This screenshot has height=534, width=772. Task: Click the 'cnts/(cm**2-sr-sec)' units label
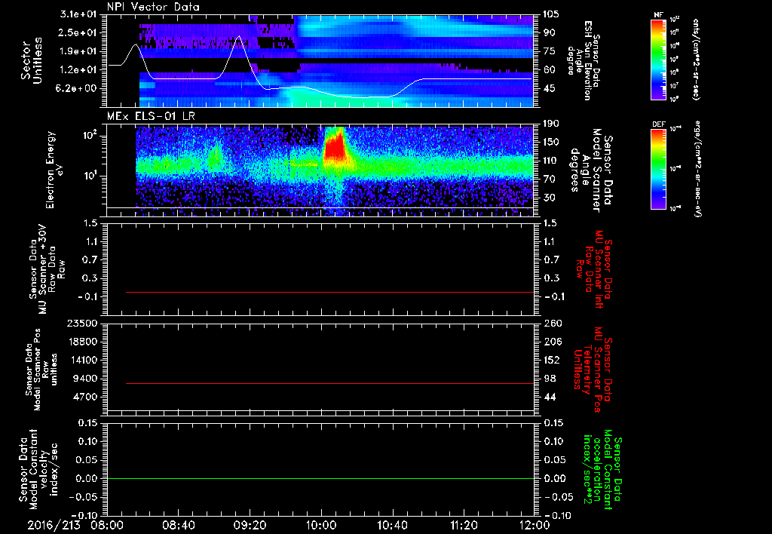click(x=696, y=59)
